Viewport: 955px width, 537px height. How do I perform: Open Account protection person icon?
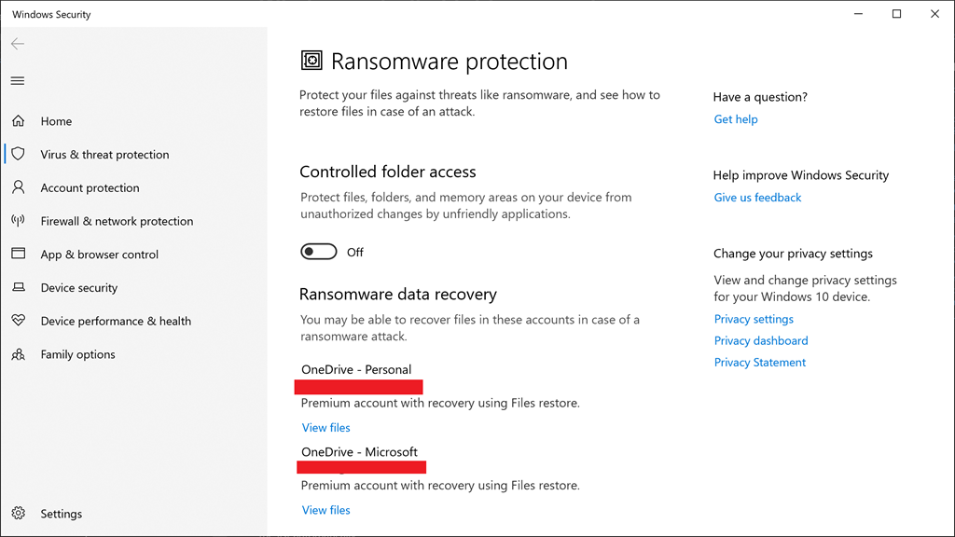coord(19,187)
